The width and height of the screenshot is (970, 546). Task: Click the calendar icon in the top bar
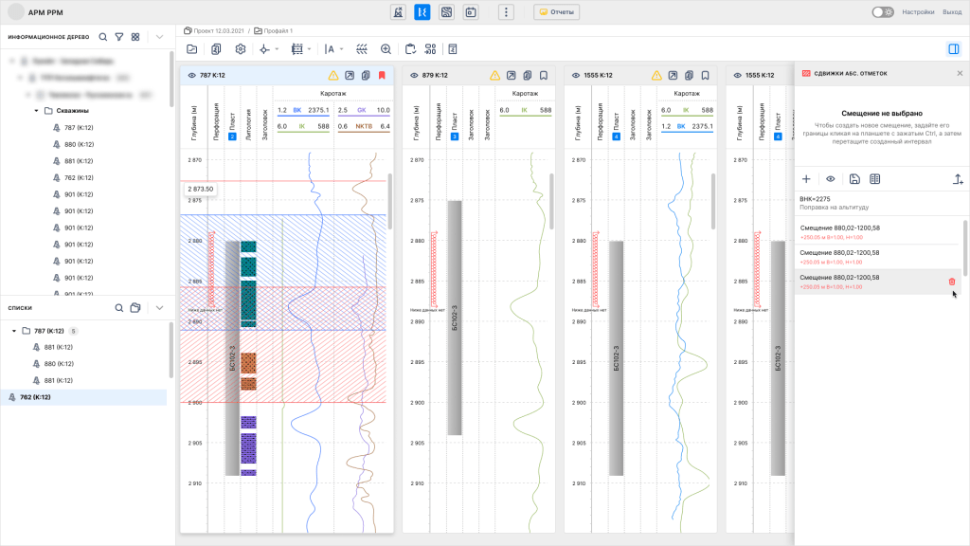(x=470, y=12)
